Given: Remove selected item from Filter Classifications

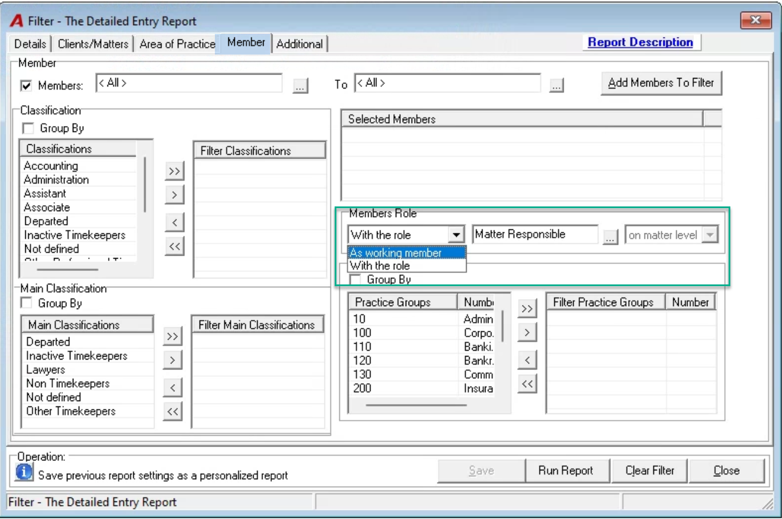Looking at the screenshot, I should coord(174,222).
